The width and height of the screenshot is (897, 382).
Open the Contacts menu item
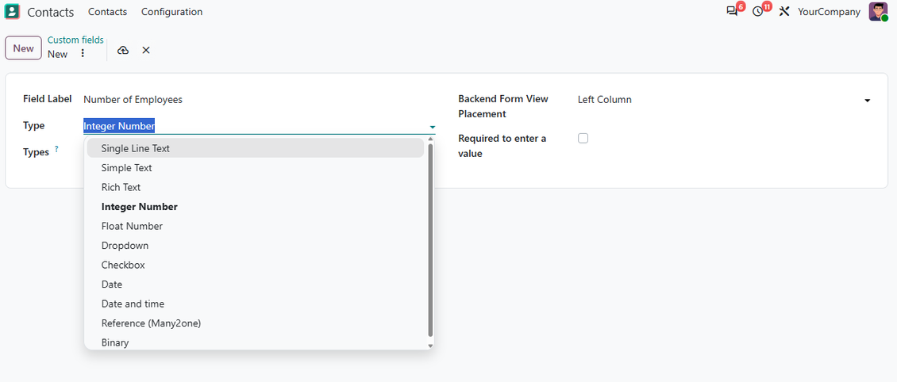pos(107,11)
